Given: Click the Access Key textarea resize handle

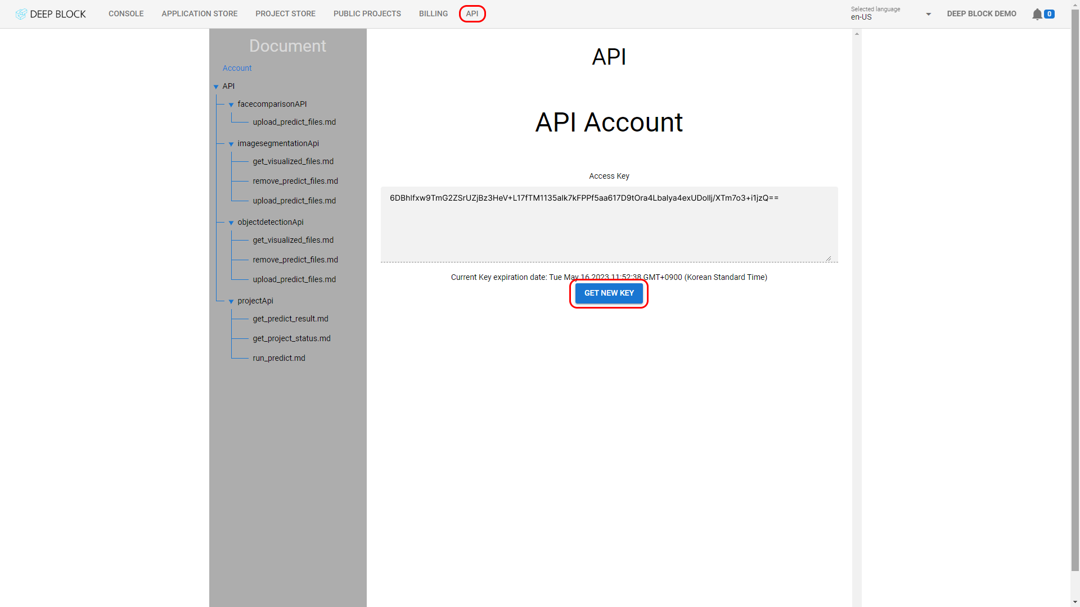Looking at the screenshot, I should [829, 258].
